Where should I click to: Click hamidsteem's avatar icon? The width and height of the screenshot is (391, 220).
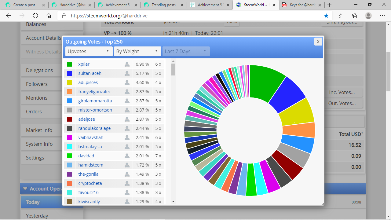click(127, 165)
